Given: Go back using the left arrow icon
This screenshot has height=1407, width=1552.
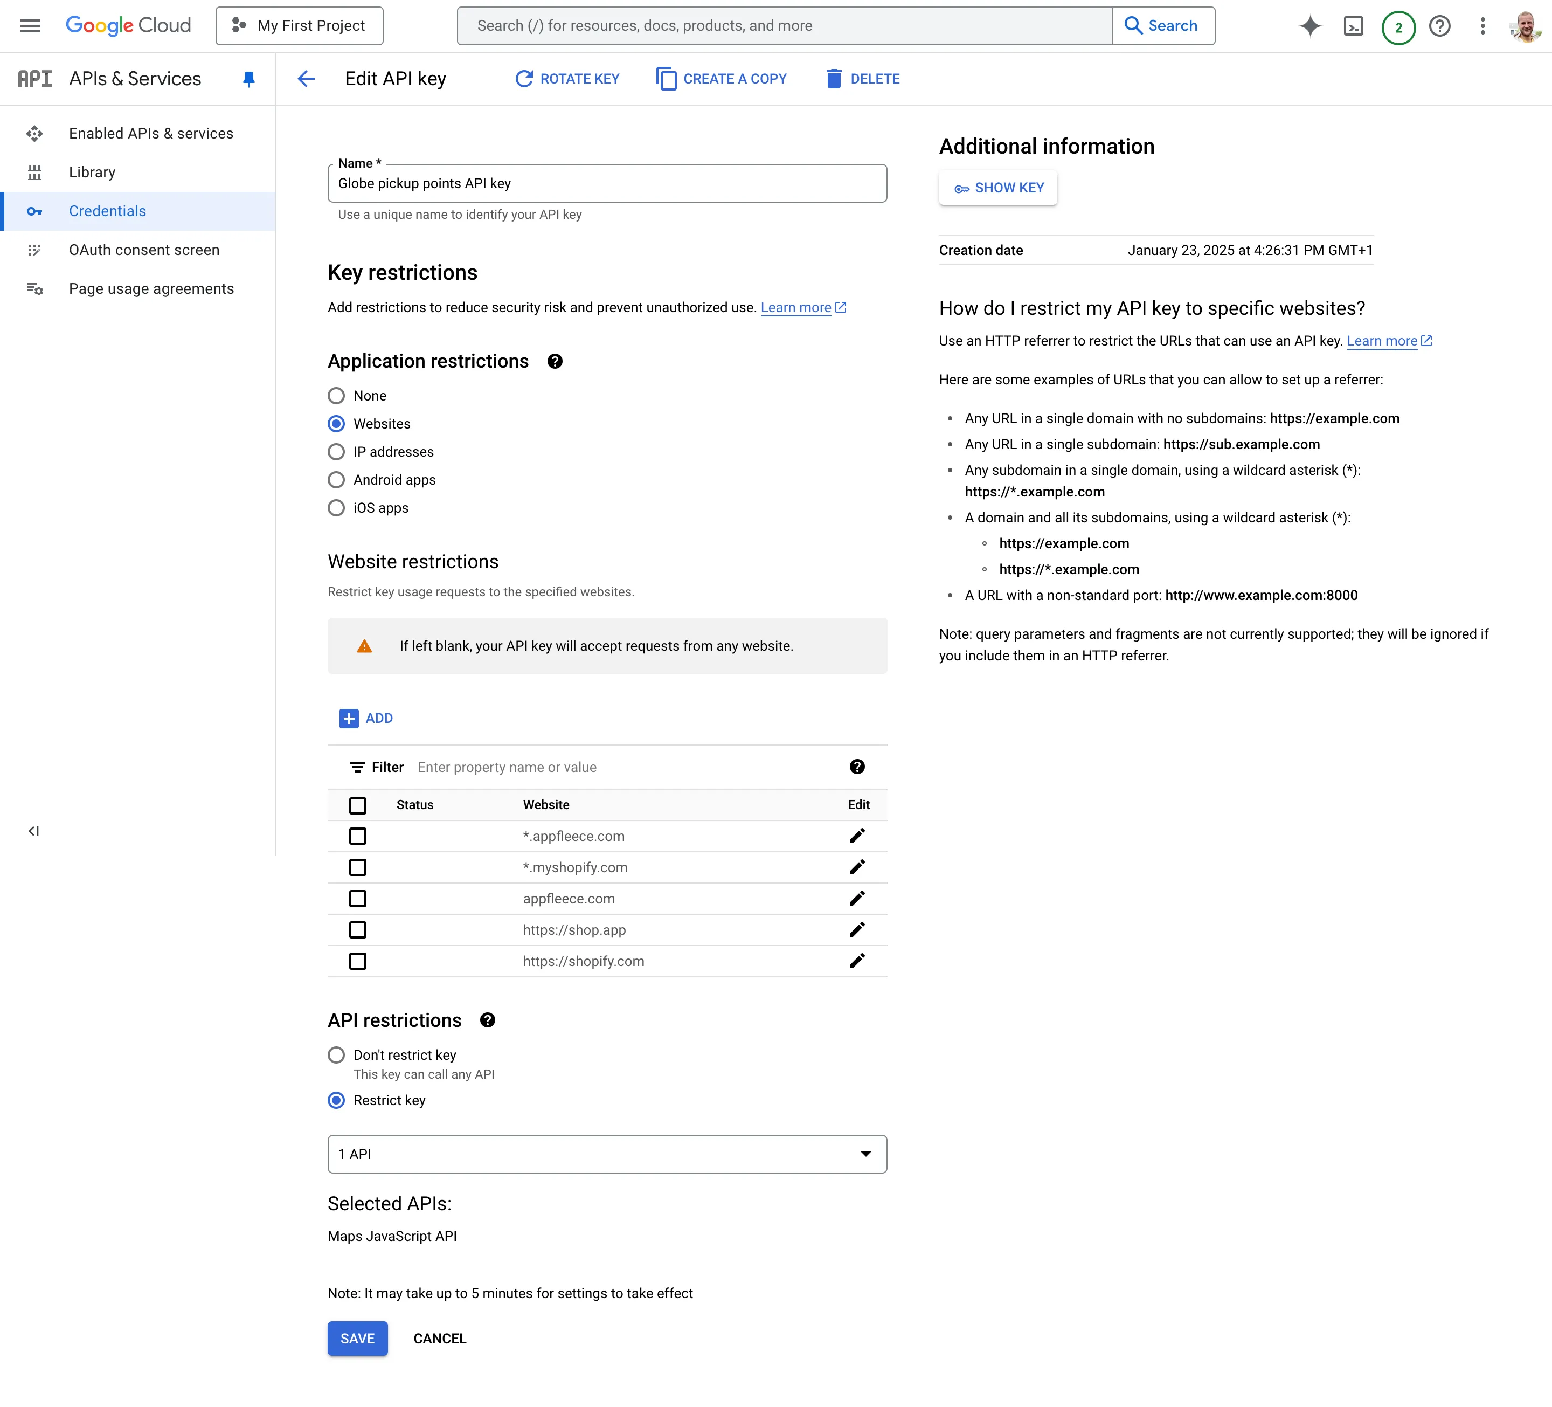Looking at the screenshot, I should [x=307, y=79].
